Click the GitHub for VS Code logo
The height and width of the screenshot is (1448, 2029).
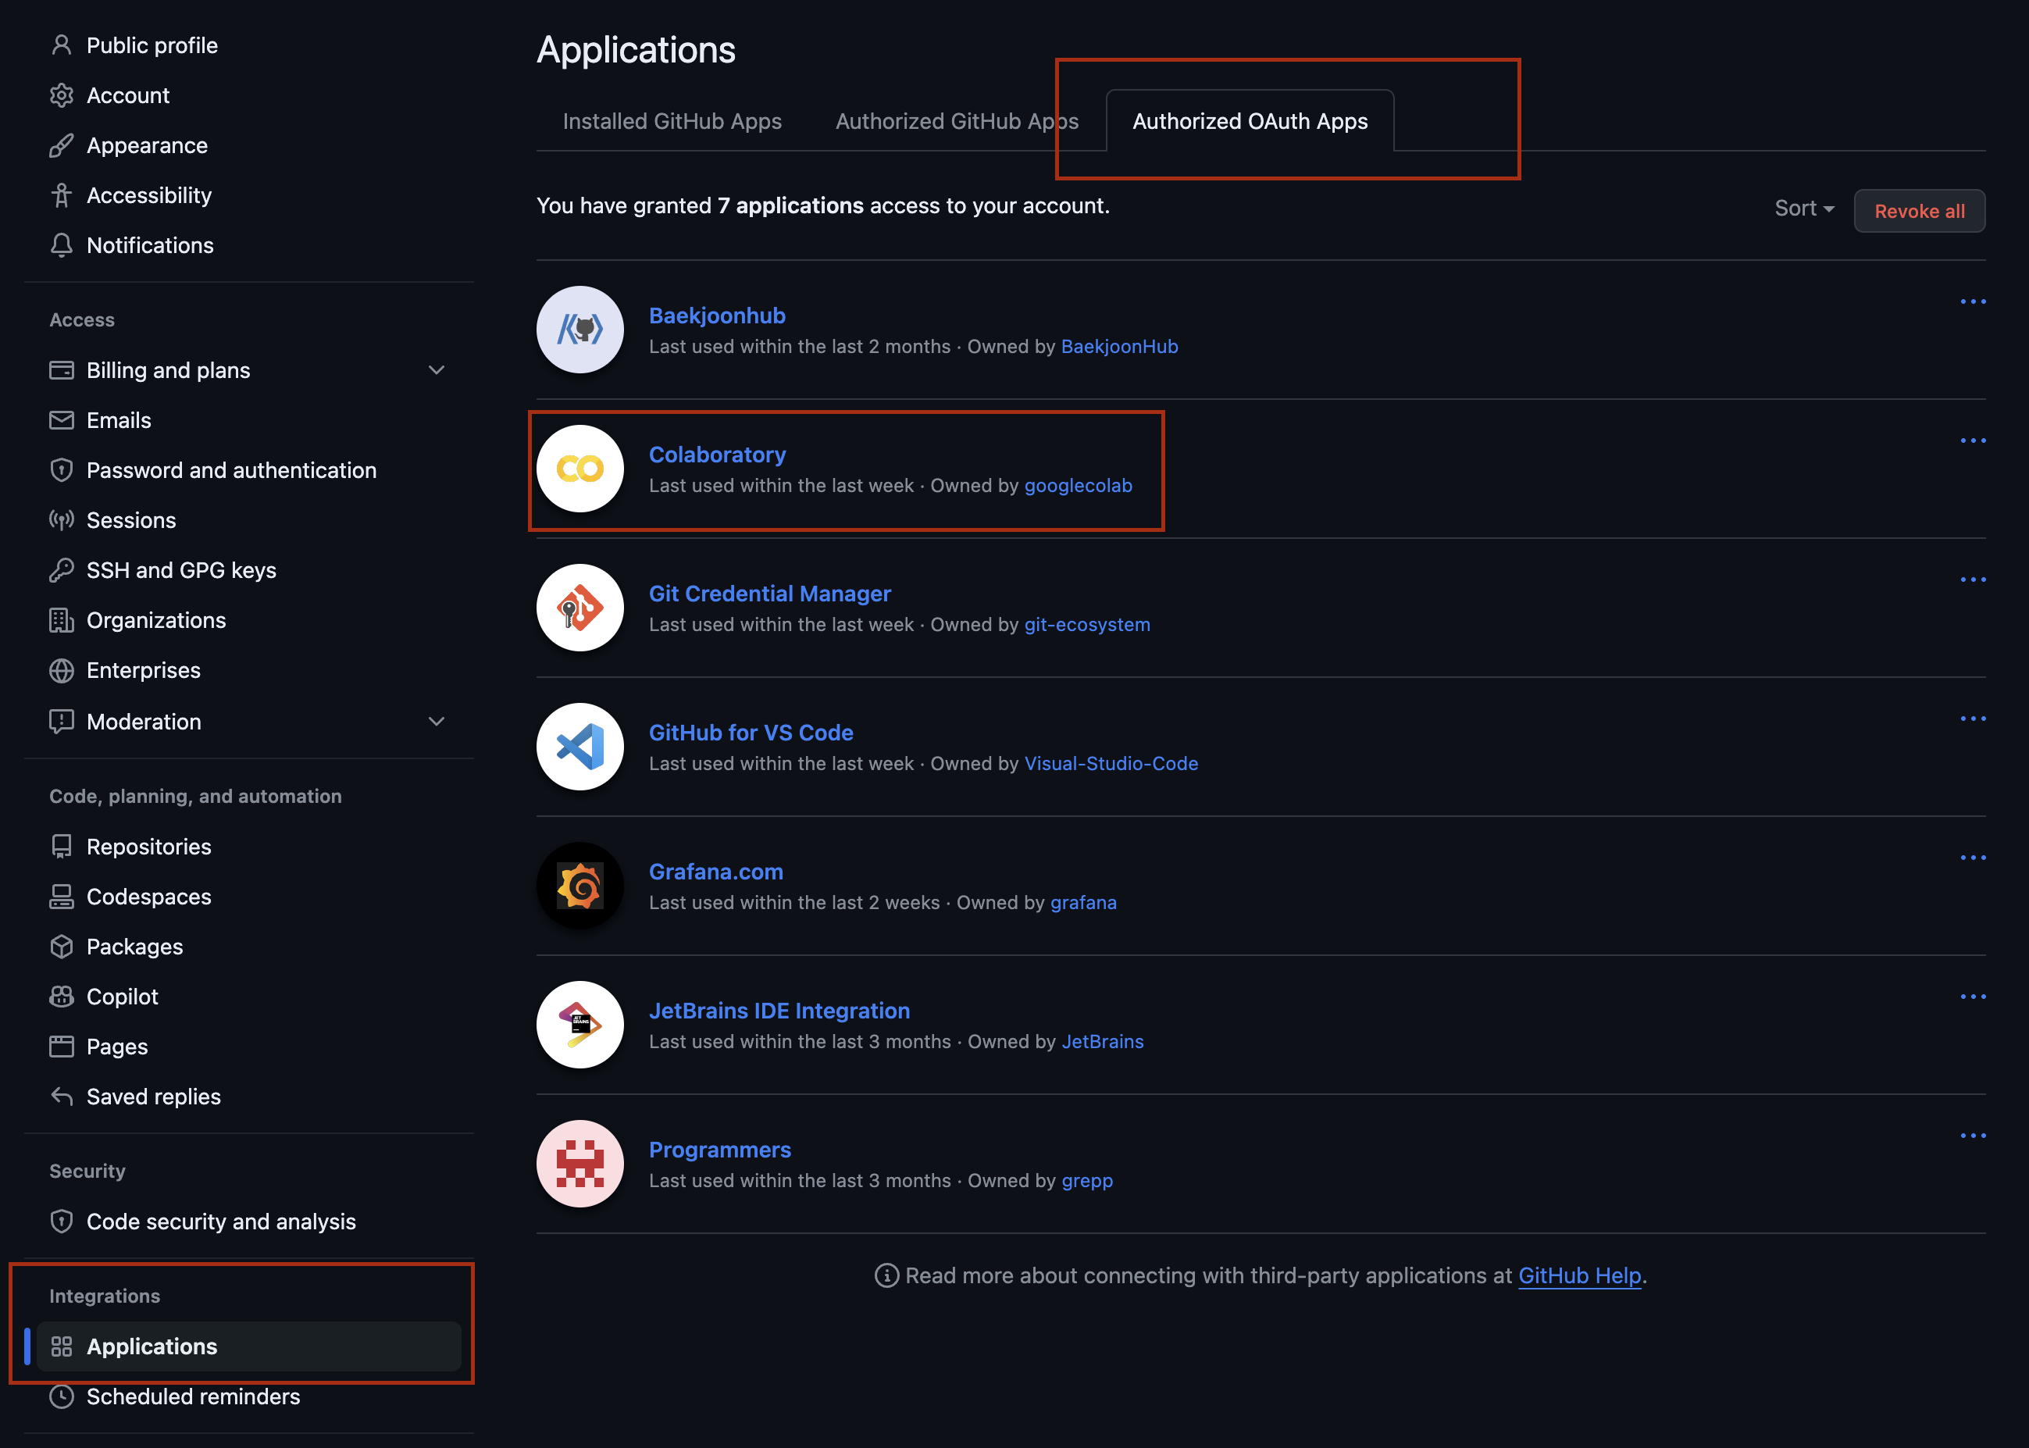point(579,747)
